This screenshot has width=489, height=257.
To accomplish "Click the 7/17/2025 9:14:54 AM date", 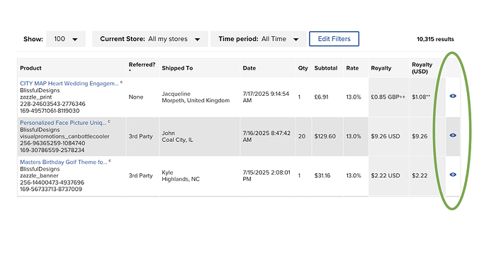I will 266,97.
